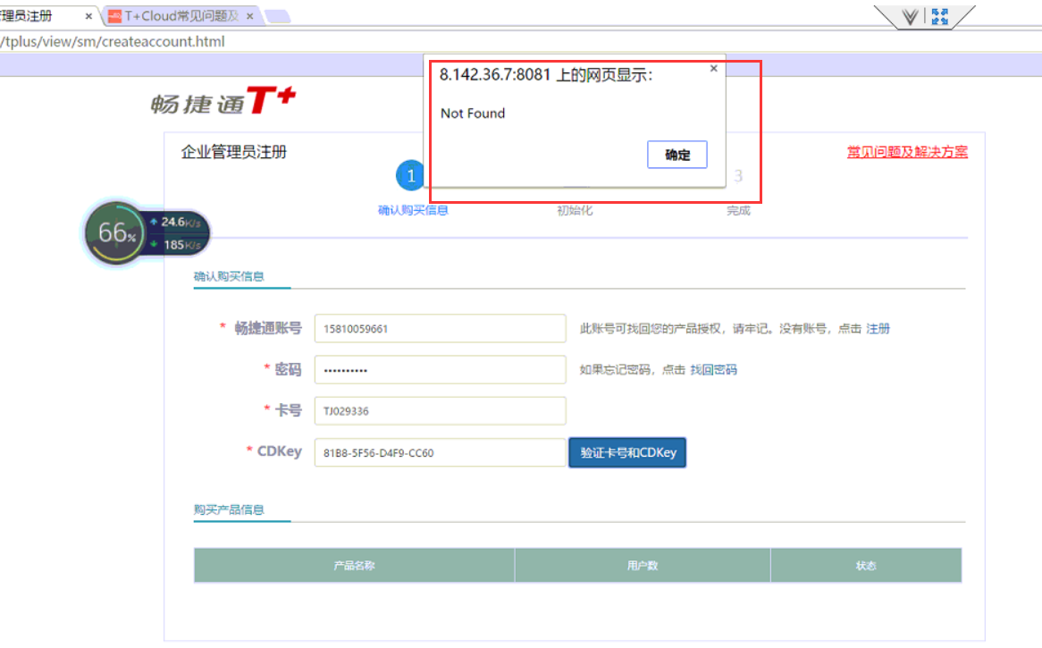Click the 初始化 step label
The width and height of the screenshot is (1042, 648).
click(x=575, y=211)
